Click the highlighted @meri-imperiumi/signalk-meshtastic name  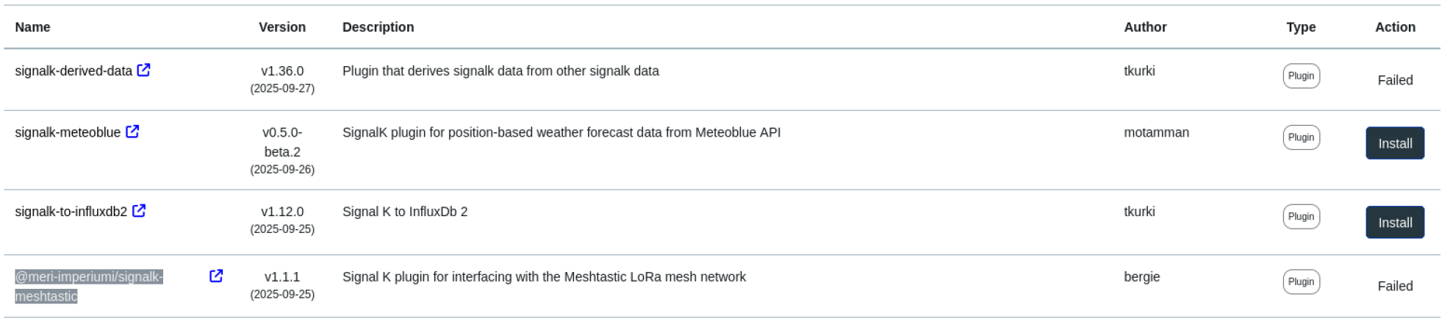tap(88, 278)
